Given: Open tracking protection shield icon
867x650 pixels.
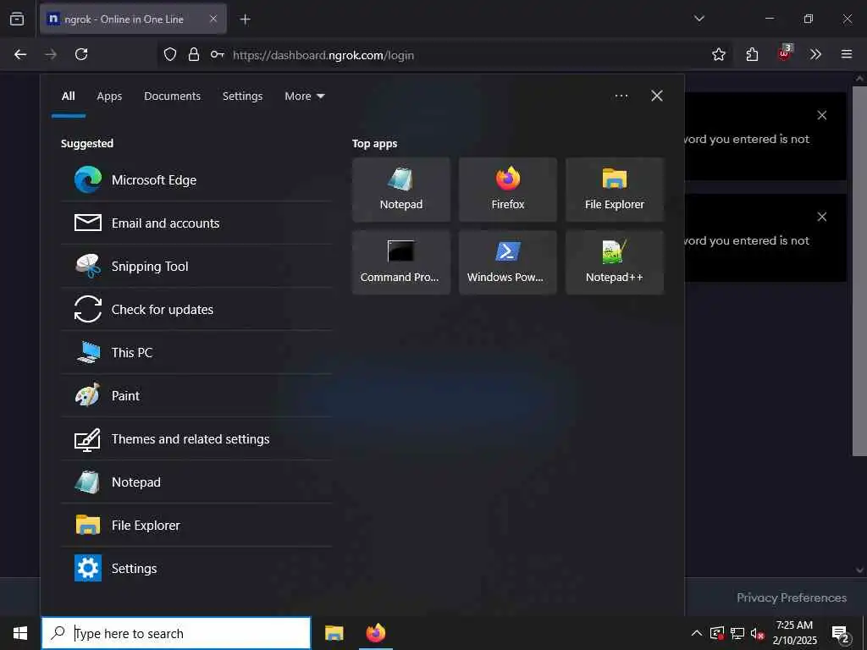Looking at the screenshot, I should pyautogui.click(x=170, y=54).
